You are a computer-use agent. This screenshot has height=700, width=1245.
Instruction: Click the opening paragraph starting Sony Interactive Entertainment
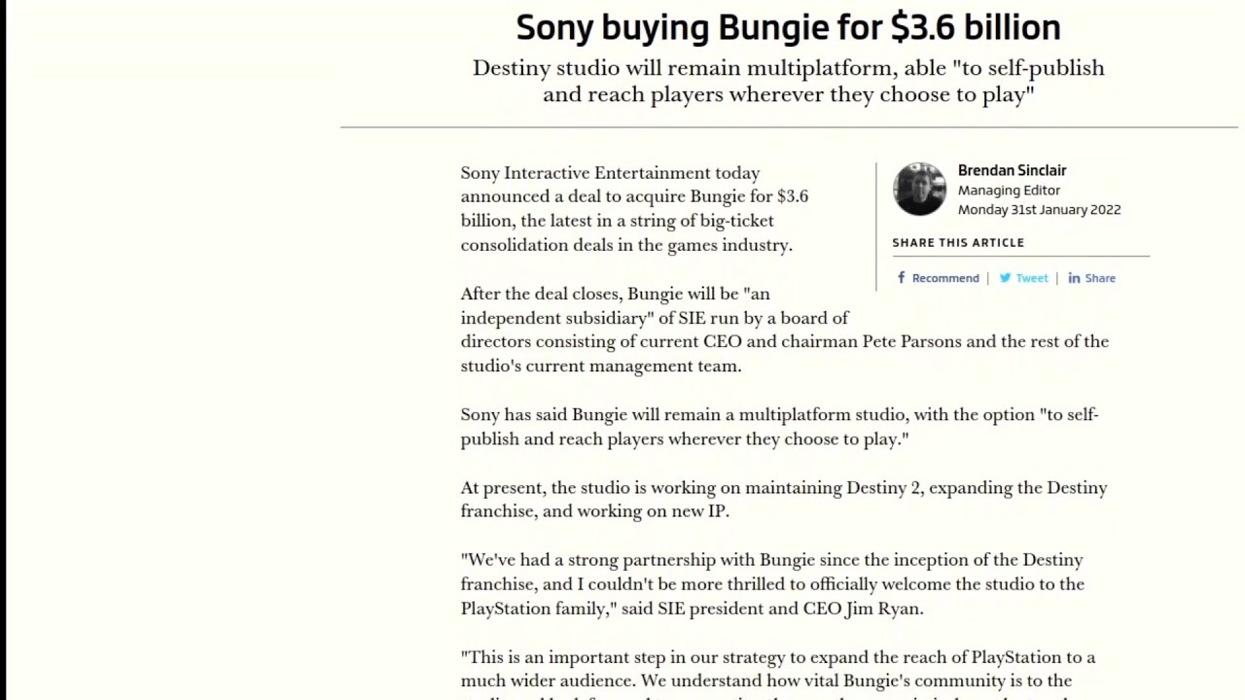click(x=634, y=208)
